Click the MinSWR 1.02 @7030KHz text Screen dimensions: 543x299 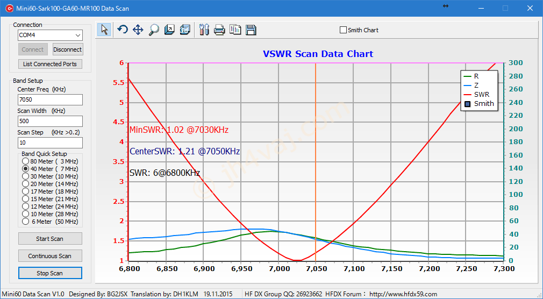[x=179, y=130]
